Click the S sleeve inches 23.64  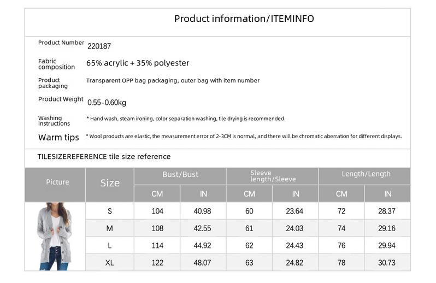point(294,211)
